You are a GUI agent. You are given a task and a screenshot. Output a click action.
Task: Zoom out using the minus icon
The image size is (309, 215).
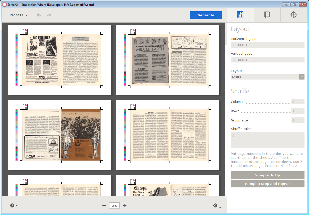tap(104, 205)
